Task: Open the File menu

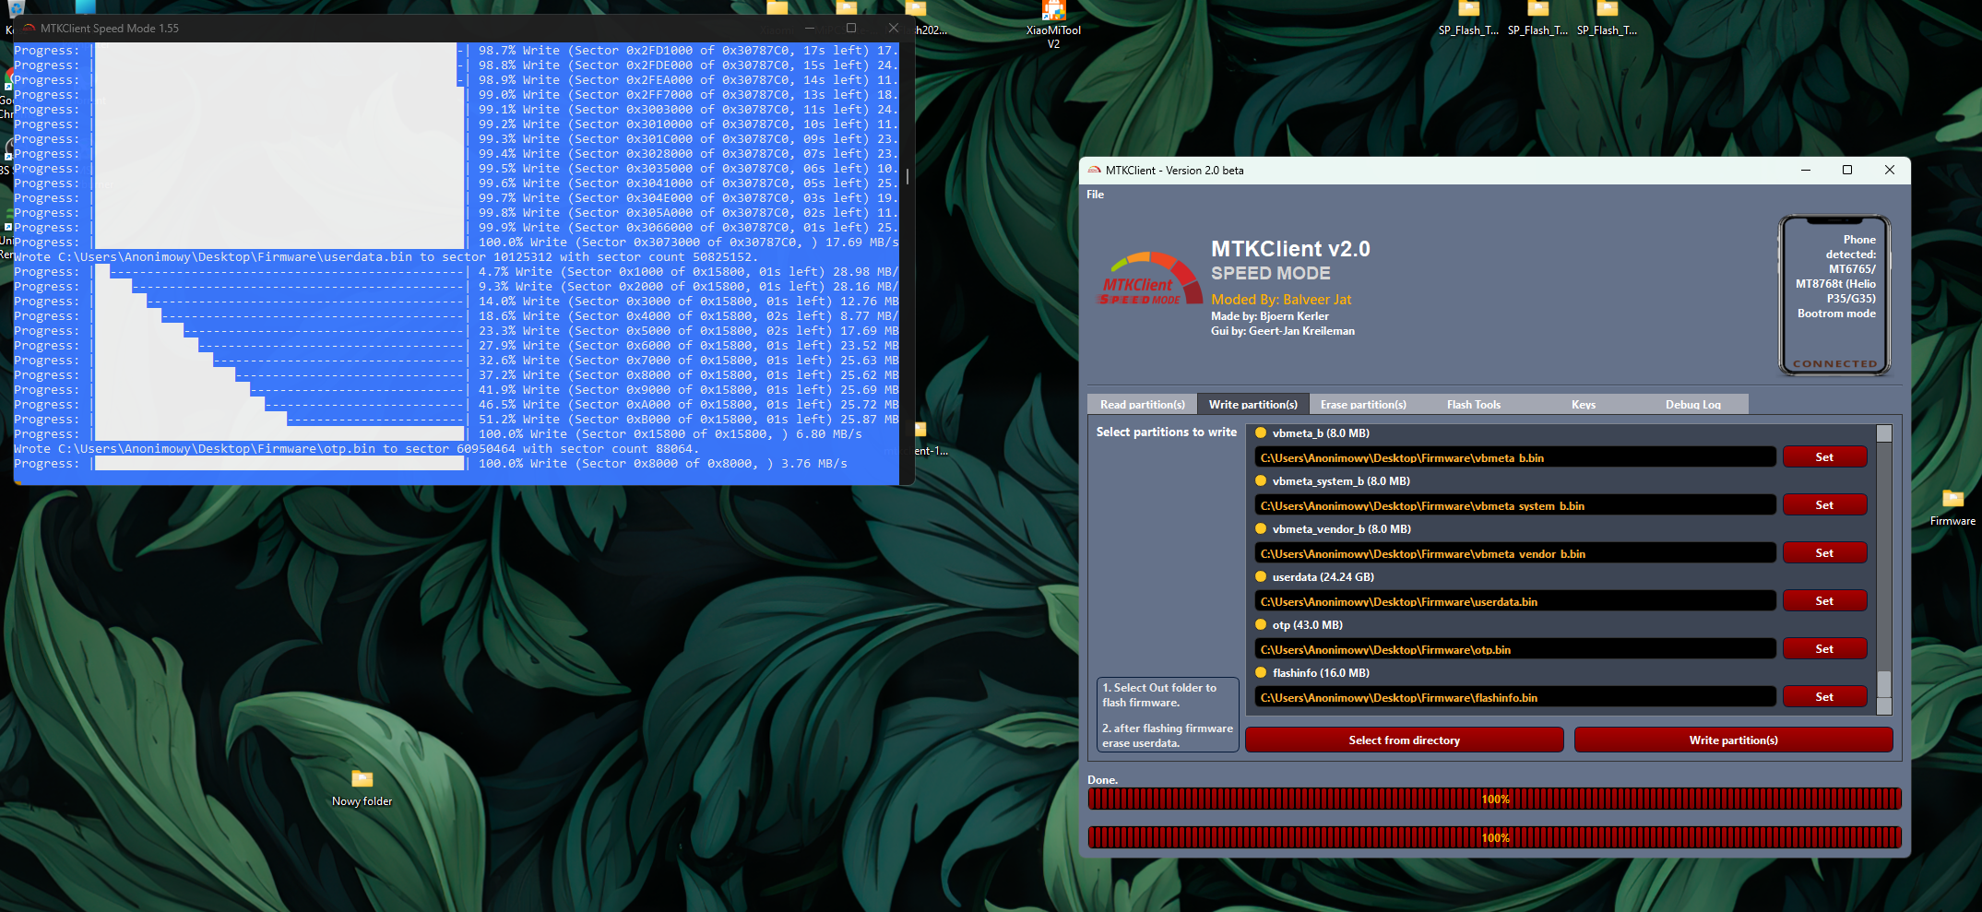Action: [x=1095, y=195]
